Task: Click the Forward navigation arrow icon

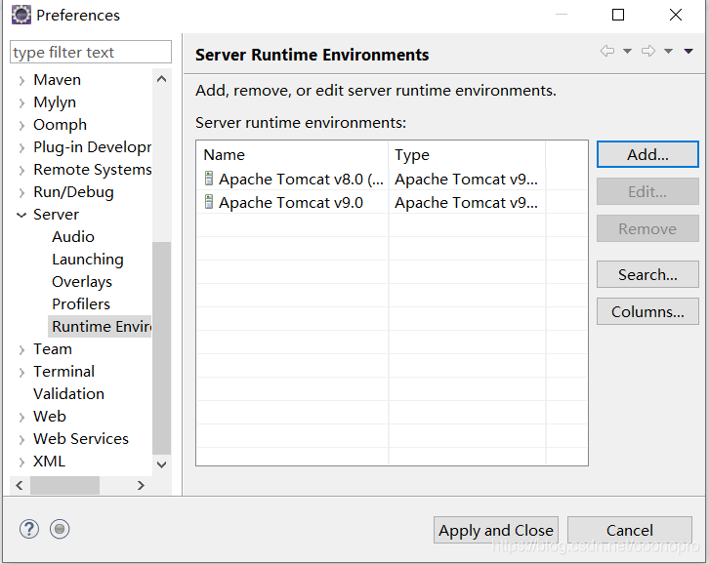Action: pyautogui.click(x=648, y=51)
